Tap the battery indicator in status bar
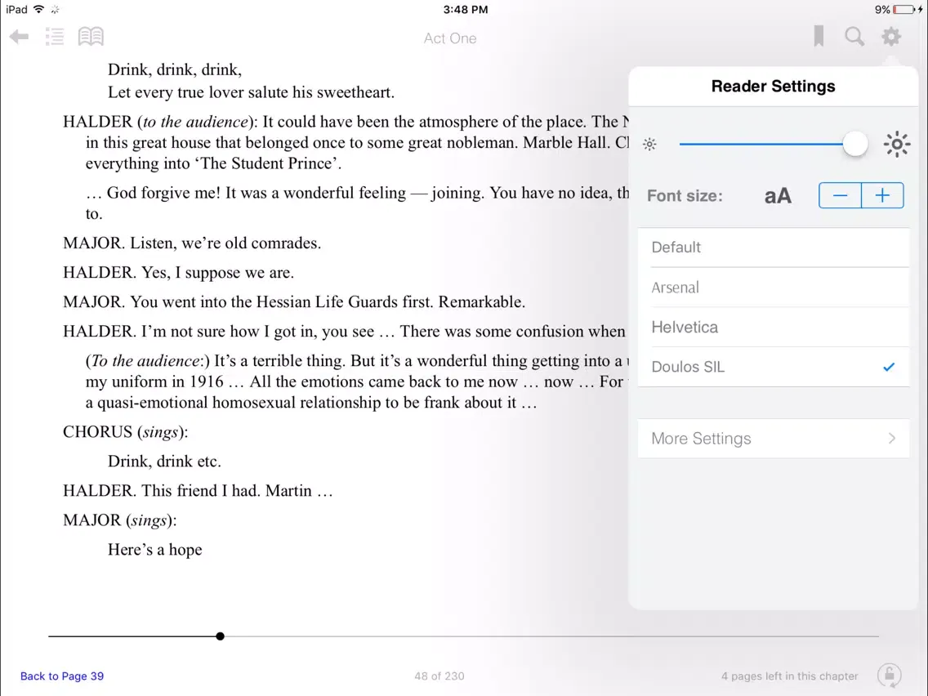 pyautogui.click(x=904, y=10)
